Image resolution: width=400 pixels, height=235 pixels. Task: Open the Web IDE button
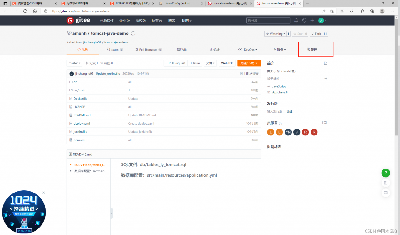point(227,63)
